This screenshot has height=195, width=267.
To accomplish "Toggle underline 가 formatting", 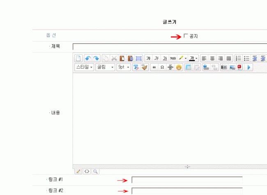I will [165, 58].
